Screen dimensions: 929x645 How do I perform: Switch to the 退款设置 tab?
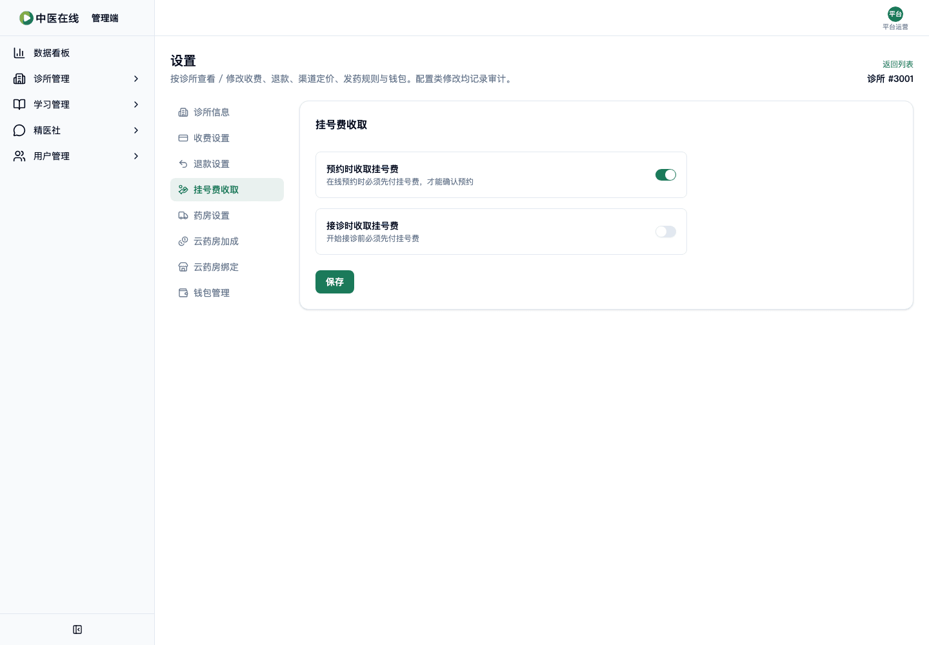pos(227,164)
